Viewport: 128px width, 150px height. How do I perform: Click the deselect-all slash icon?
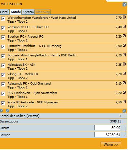7,111
